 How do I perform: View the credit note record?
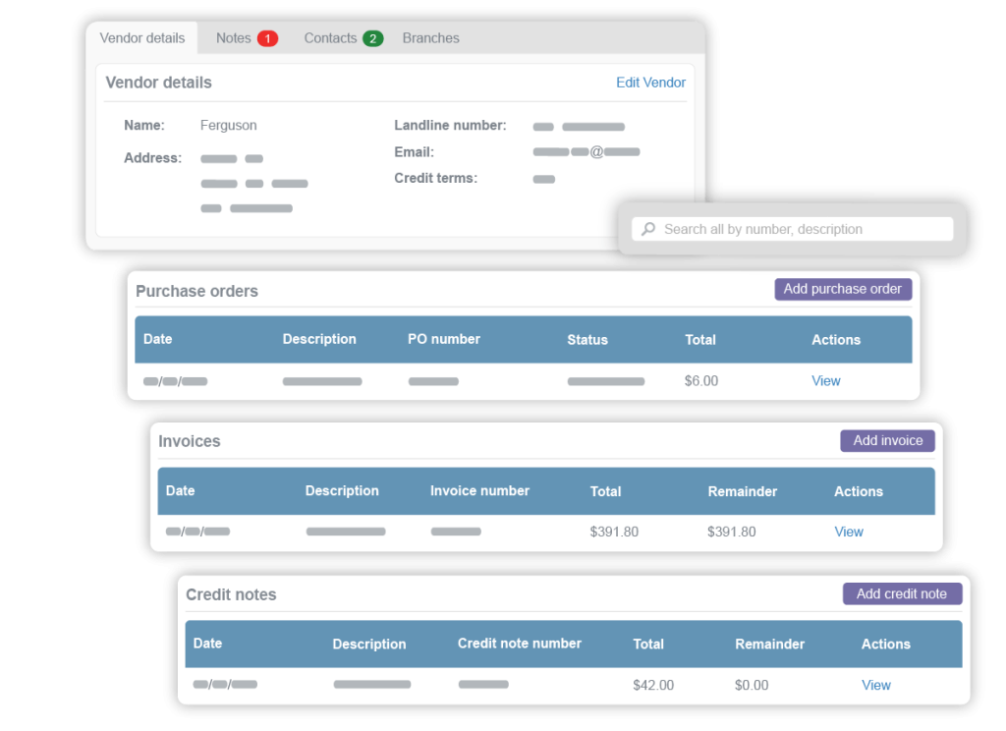tap(875, 685)
